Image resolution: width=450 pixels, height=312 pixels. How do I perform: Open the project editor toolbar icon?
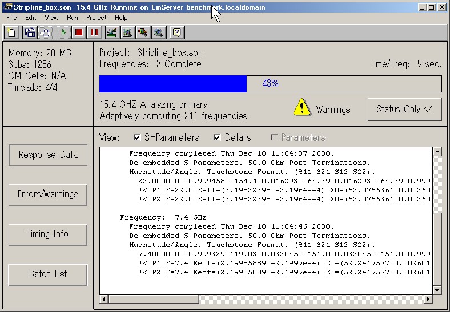click(112, 33)
